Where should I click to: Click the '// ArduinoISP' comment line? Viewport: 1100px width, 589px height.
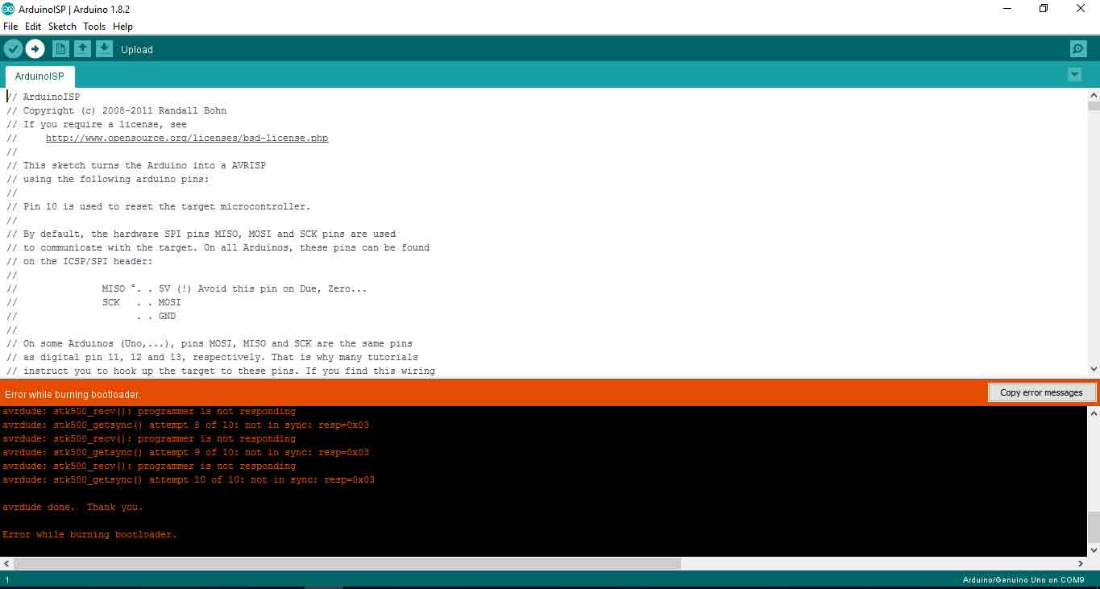(x=44, y=97)
